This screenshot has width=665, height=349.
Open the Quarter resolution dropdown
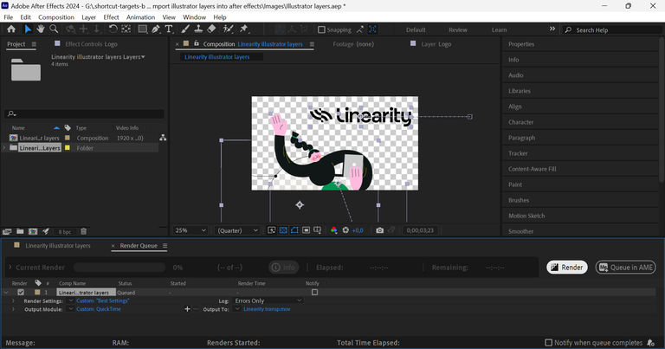(x=237, y=230)
